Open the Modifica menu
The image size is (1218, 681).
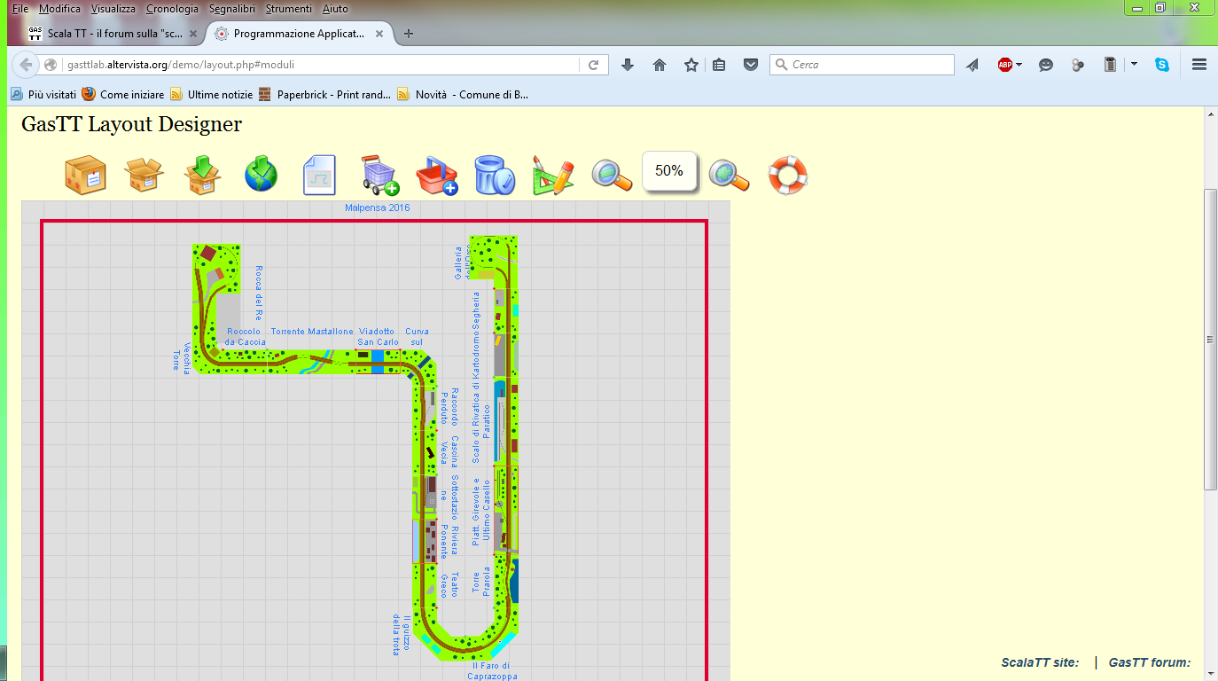(x=59, y=9)
